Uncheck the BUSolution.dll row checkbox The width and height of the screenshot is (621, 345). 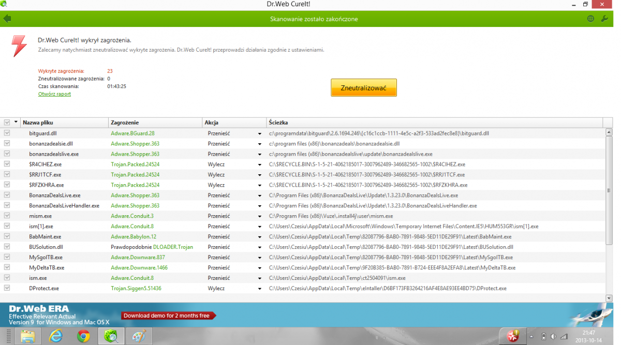tap(7, 247)
